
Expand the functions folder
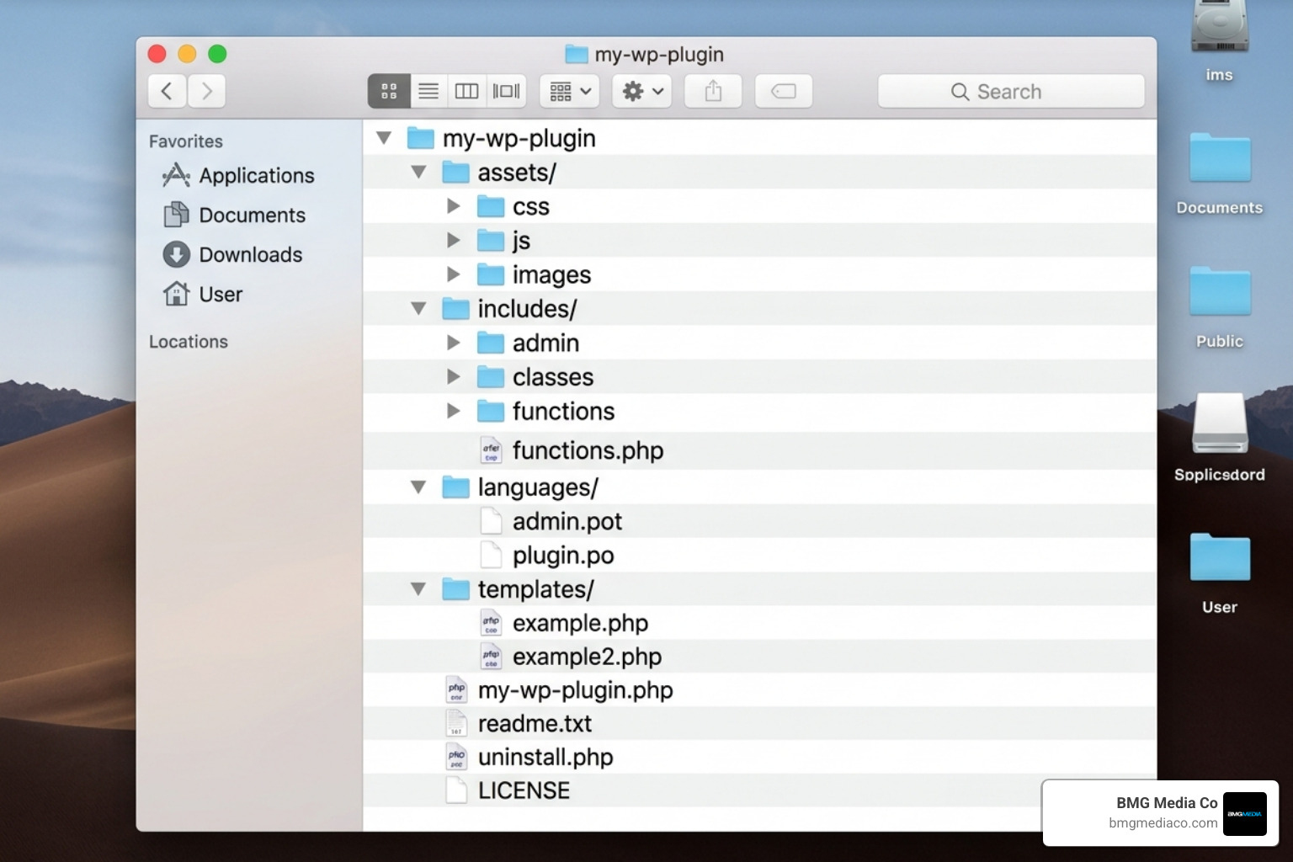[x=453, y=411]
